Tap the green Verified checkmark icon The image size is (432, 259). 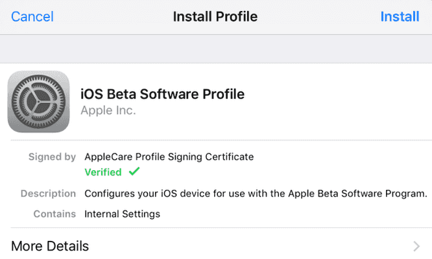point(134,172)
